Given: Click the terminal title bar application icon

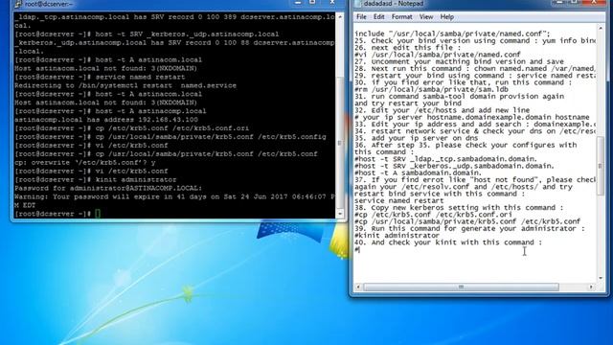Looking at the screenshot, I should tap(18, 4).
